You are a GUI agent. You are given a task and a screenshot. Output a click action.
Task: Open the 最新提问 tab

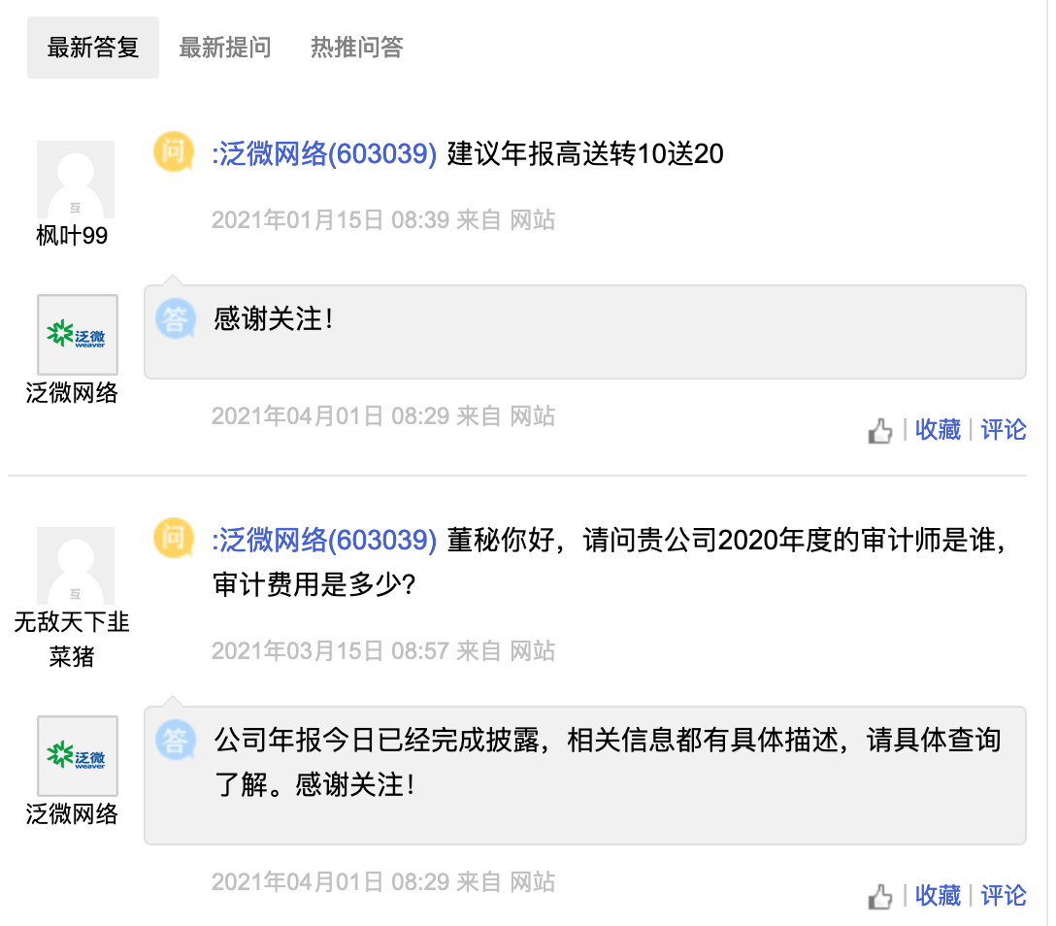[225, 48]
